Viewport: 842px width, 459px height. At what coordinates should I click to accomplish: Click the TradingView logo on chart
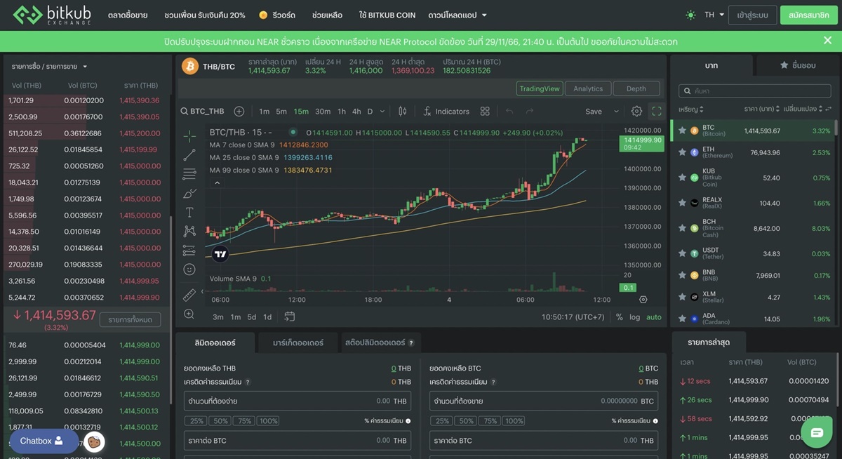pyautogui.click(x=221, y=254)
